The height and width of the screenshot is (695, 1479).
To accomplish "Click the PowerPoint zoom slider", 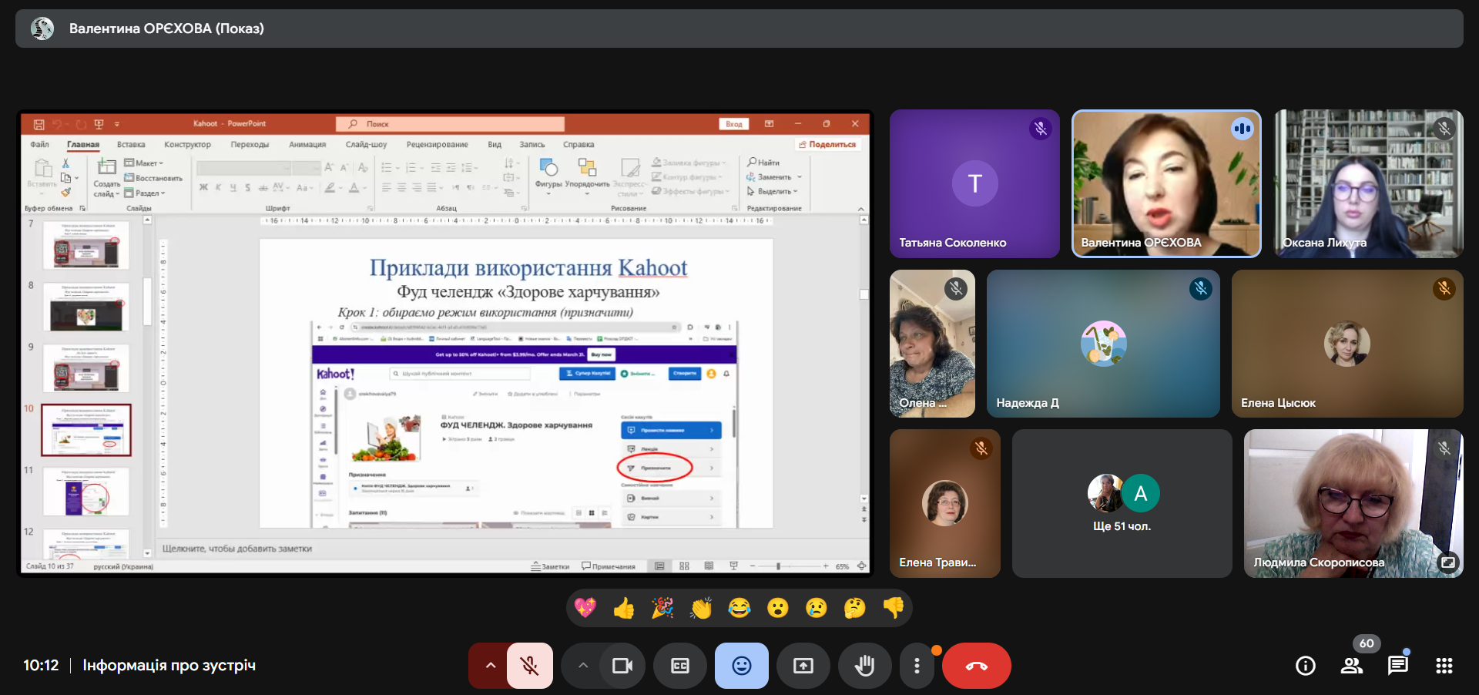I will [778, 566].
